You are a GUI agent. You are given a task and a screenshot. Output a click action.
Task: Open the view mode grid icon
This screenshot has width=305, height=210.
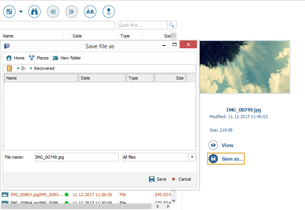coord(9,12)
